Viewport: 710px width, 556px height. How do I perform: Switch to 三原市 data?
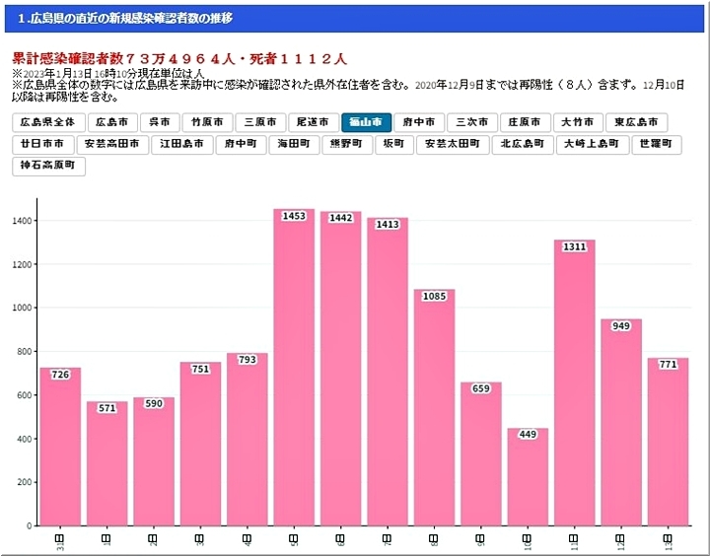point(260,123)
